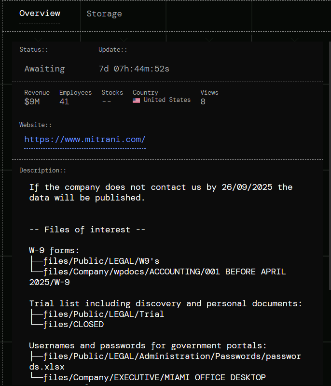Click the Awaiting status value
331x386 pixels.
click(x=44, y=69)
